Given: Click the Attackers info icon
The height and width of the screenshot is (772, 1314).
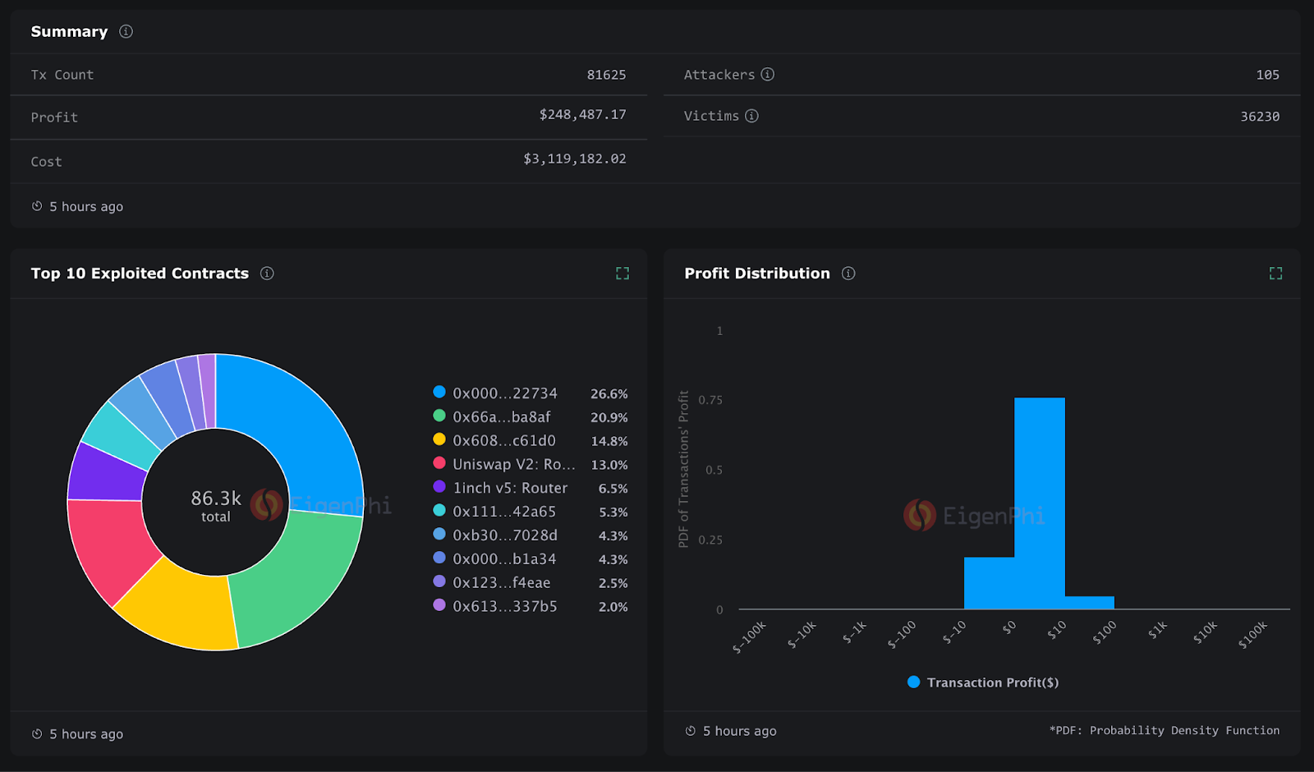Looking at the screenshot, I should pos(767,74).
